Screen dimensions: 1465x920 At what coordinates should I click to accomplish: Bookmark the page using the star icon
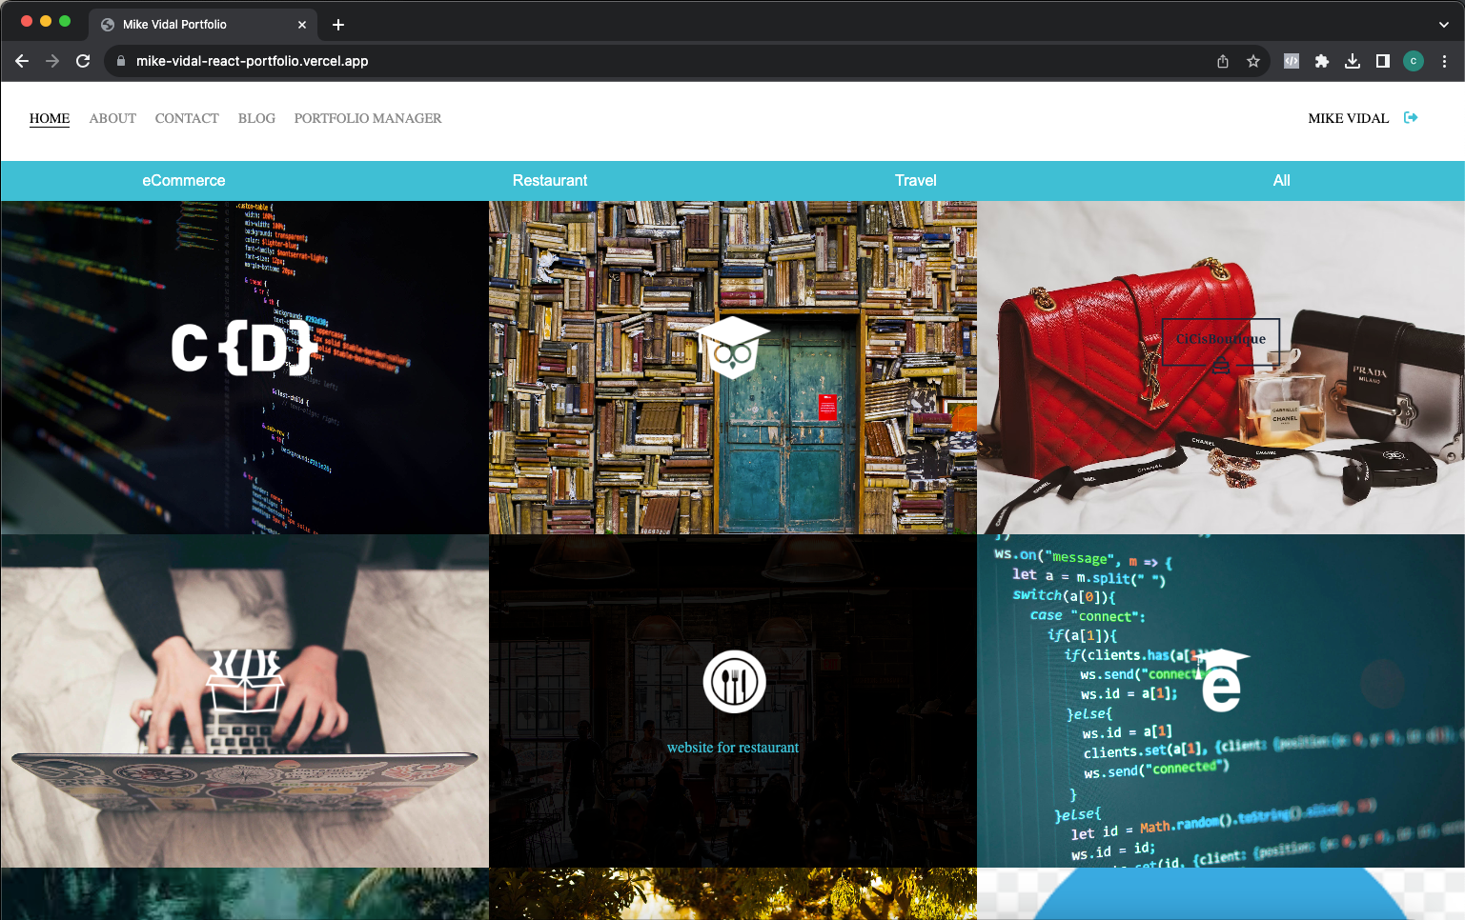(x=1252, y=60)
